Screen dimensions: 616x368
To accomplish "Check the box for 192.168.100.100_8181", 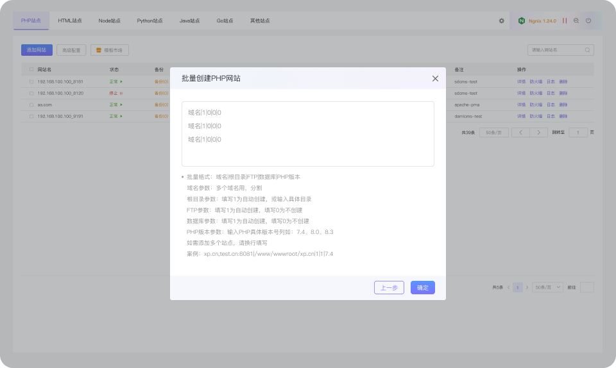I will click(31, 81).
